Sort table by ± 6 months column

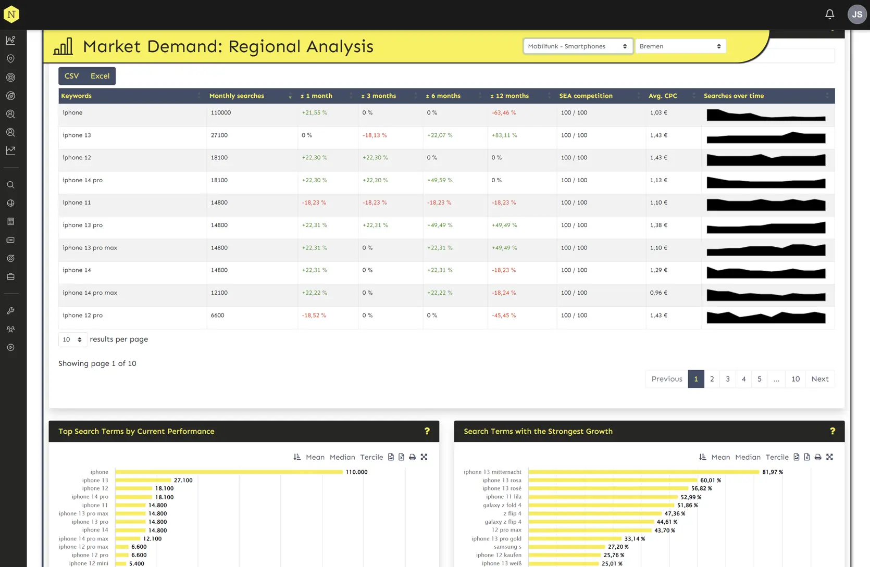point(455,96)
